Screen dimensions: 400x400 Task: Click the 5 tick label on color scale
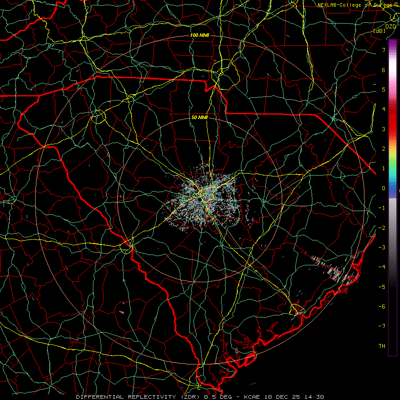[x=384, y=89]
